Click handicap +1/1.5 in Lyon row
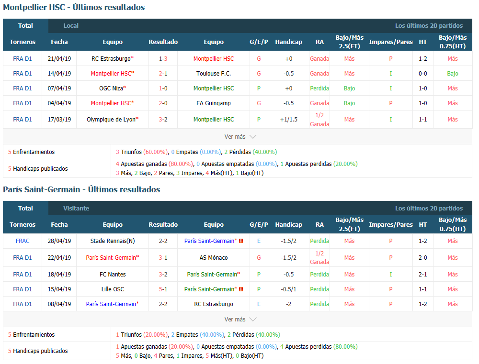 pyautogui.click(x=289, y=120)
